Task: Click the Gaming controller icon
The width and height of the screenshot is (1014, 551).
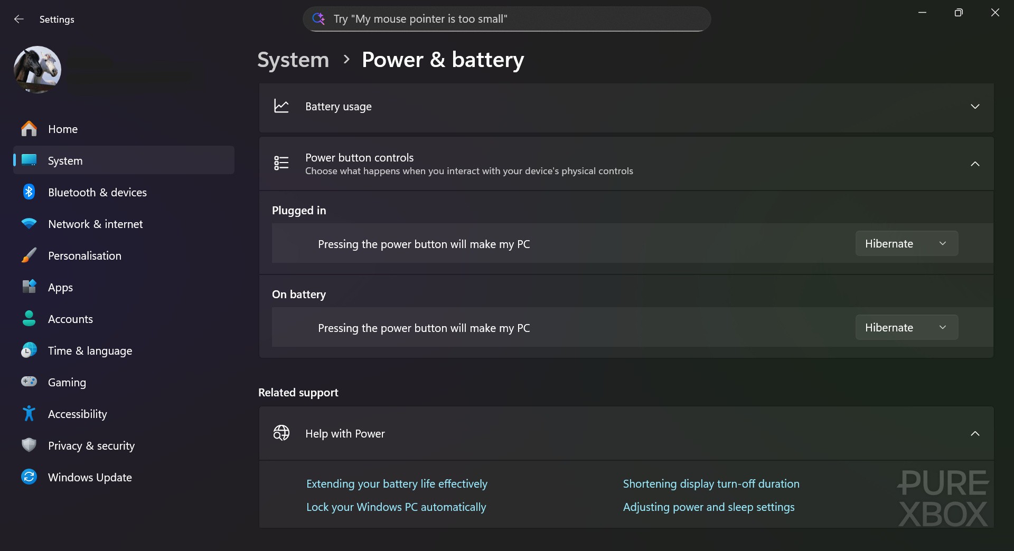Action: coord(29,382)
